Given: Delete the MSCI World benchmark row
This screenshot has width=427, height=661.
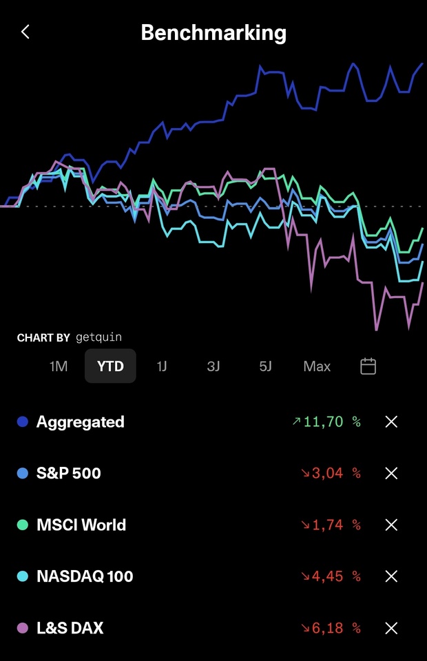Looking at the screenshot, I should [x=391, y=525].
